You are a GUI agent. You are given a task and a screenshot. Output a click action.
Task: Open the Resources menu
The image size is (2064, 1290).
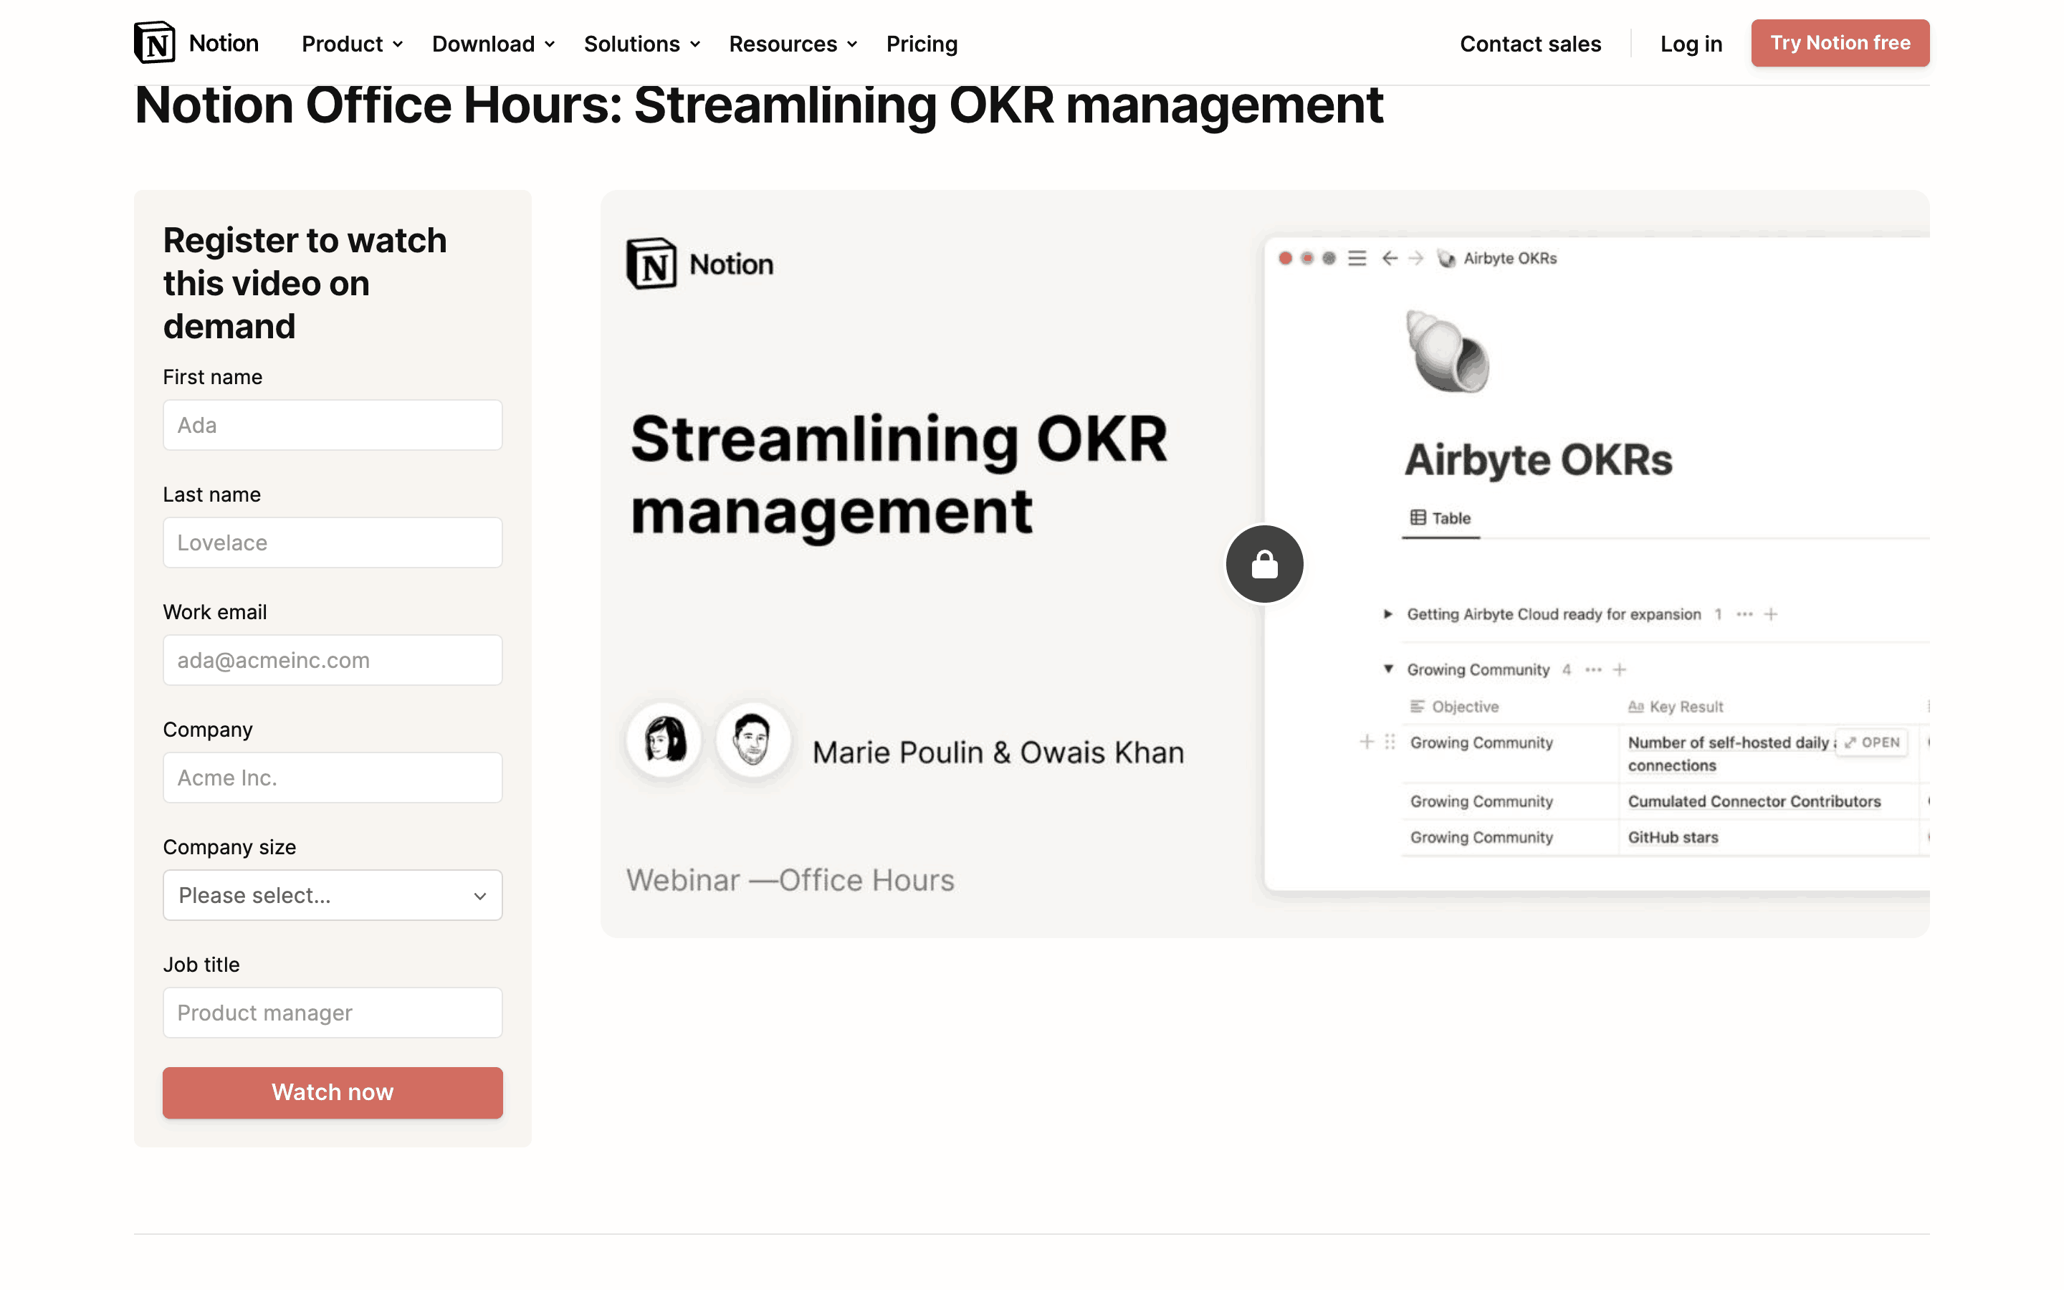pos(793,44)
